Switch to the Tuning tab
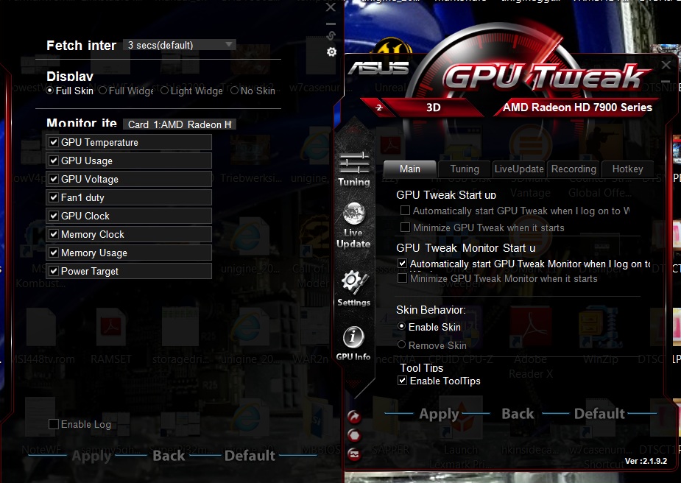This screenshot has width=681, height=483. pyautogui.click(x=465, y=169)
